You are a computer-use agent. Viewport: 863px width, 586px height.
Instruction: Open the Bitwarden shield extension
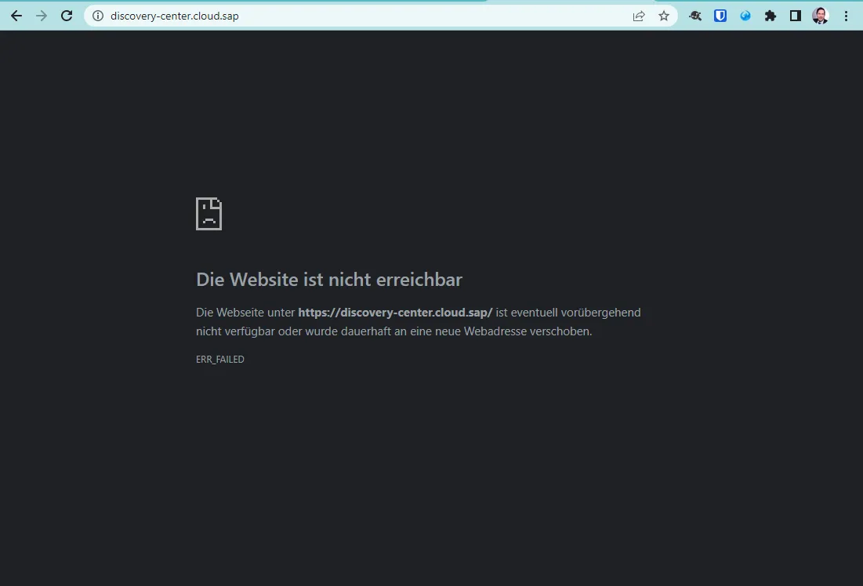pos(720,16)
